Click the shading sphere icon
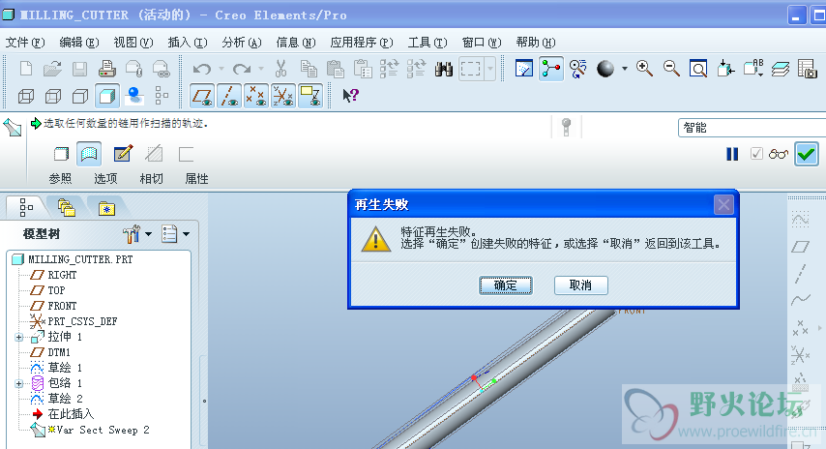Image resolution: width=826 pixels, height=449 pixels. [x=605, y=69]
